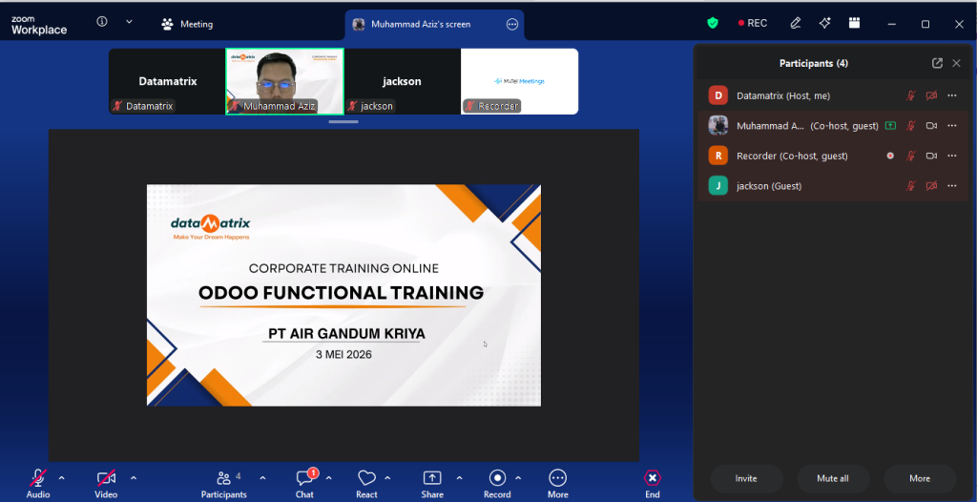Toggle Participants panel from toolbar
Viewport: 977px width, 502px height.
223,485
